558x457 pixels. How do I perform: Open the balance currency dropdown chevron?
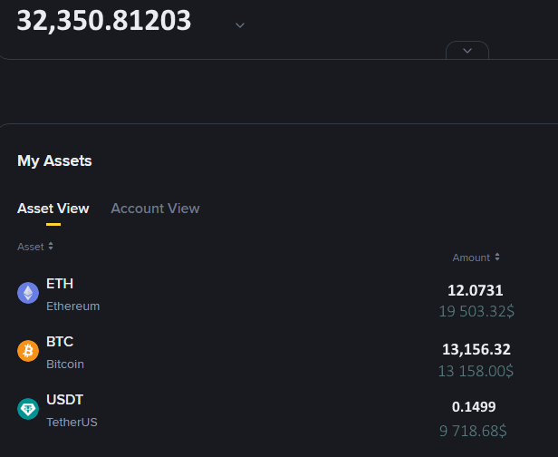click(x=240, y=25)
